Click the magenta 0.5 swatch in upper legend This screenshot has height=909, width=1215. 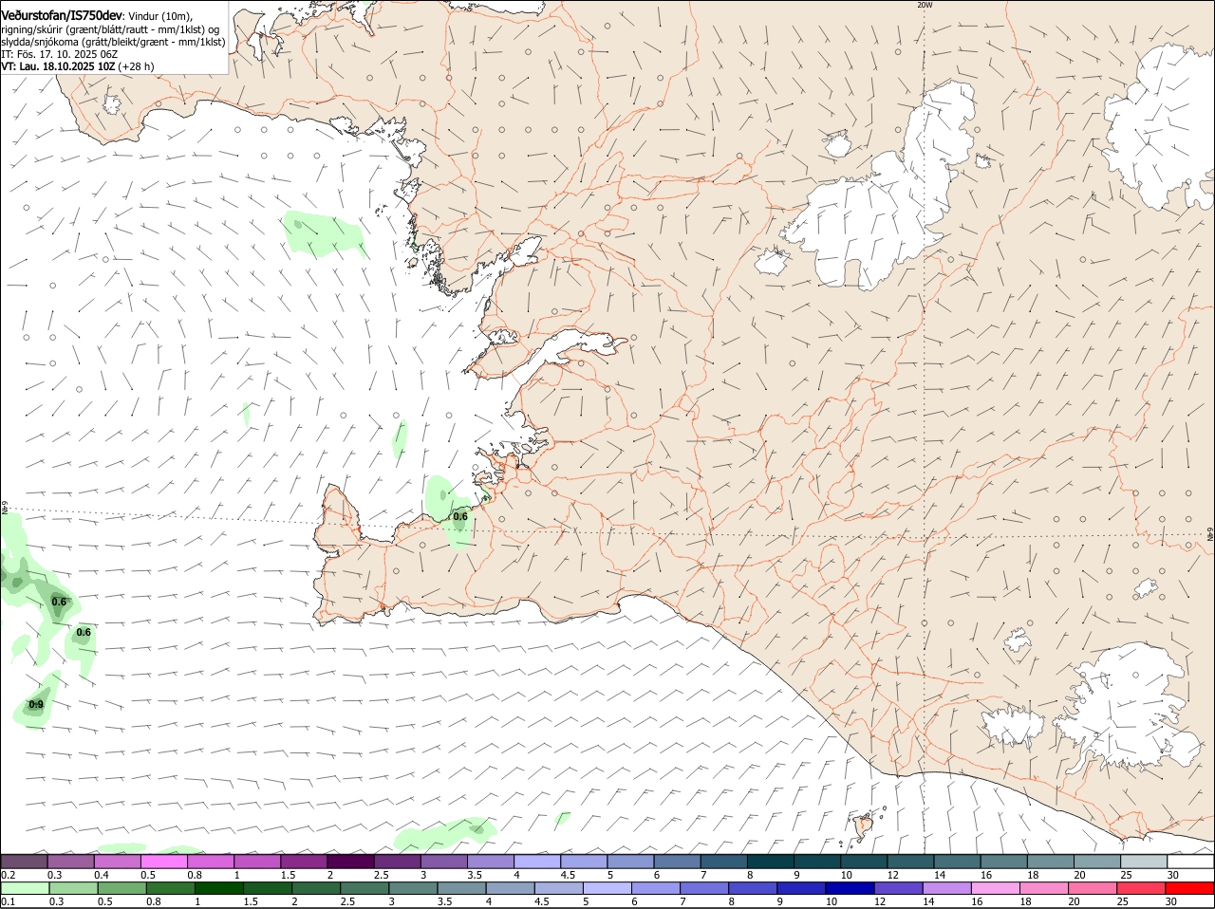[164, 861]
